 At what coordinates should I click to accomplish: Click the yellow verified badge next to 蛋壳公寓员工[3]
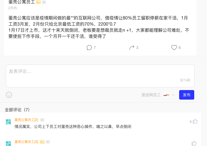42,142
